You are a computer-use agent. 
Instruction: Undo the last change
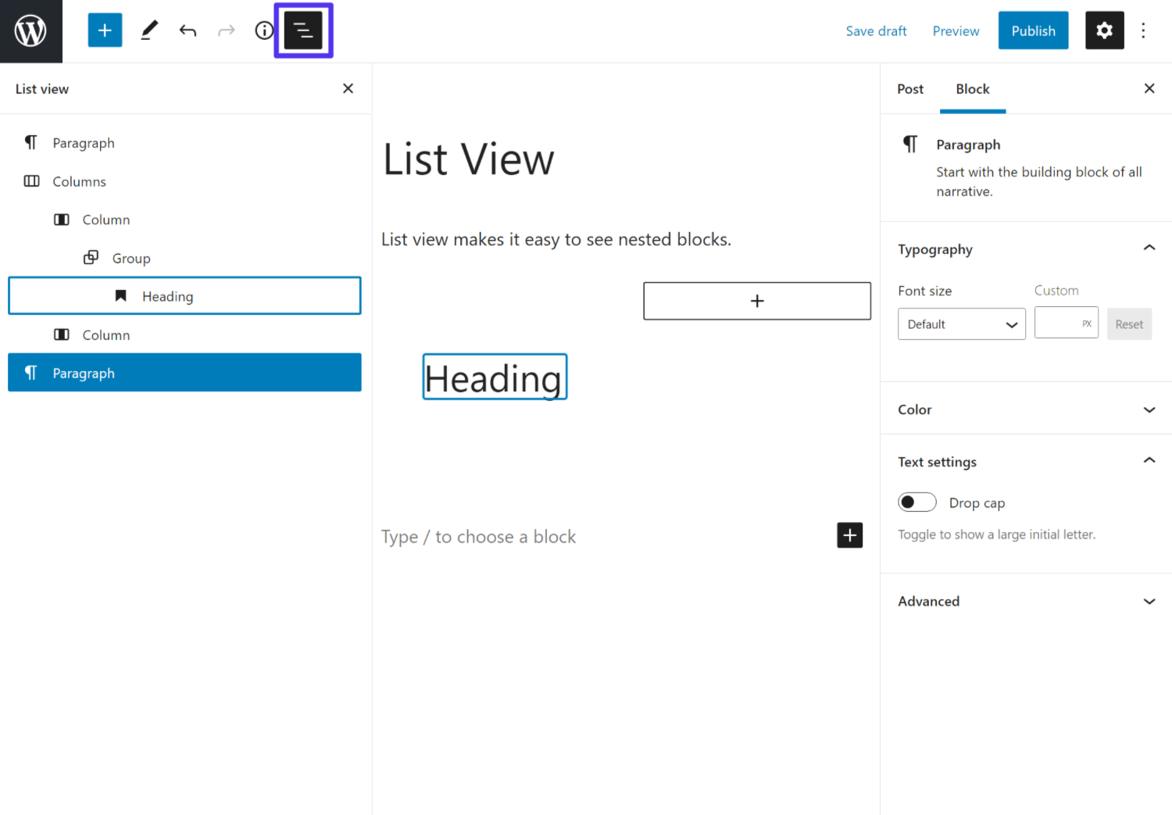[x=188, y=30]
